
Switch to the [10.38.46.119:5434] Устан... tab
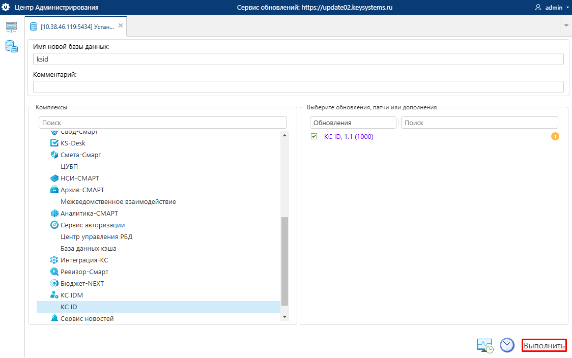point(76,26)
